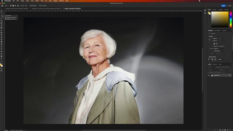Collapse the Rulers & Grids section
Viewport: 233px width, 131px height.
click(x=208, y=57)
